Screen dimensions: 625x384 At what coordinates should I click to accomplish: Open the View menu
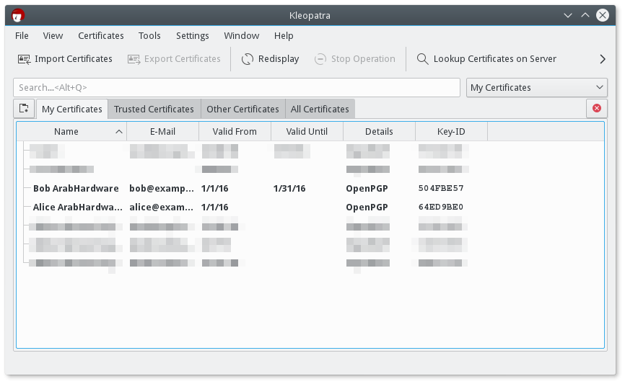point(53,36)
